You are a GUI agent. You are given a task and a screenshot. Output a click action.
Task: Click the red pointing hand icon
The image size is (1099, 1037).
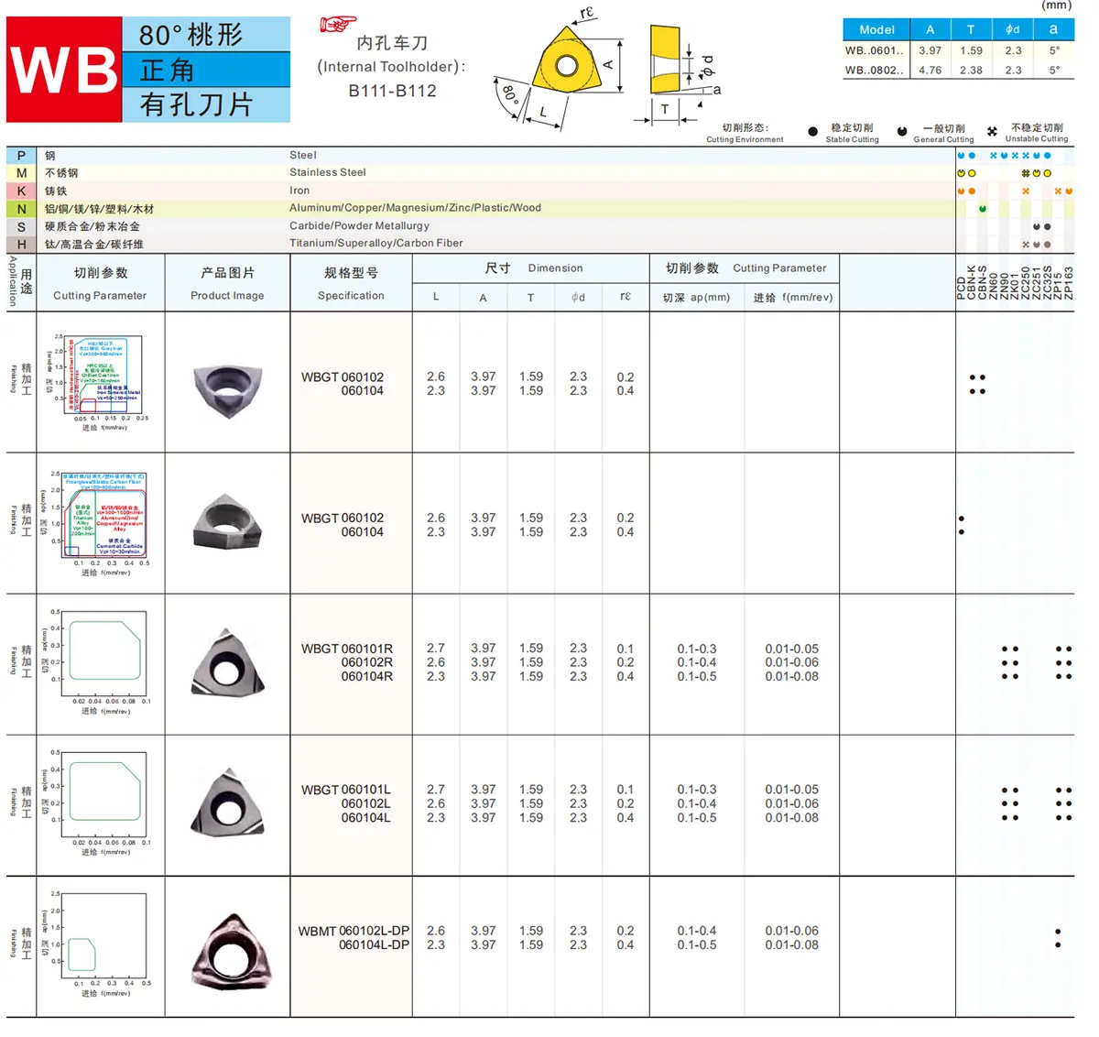click(337, 24)
